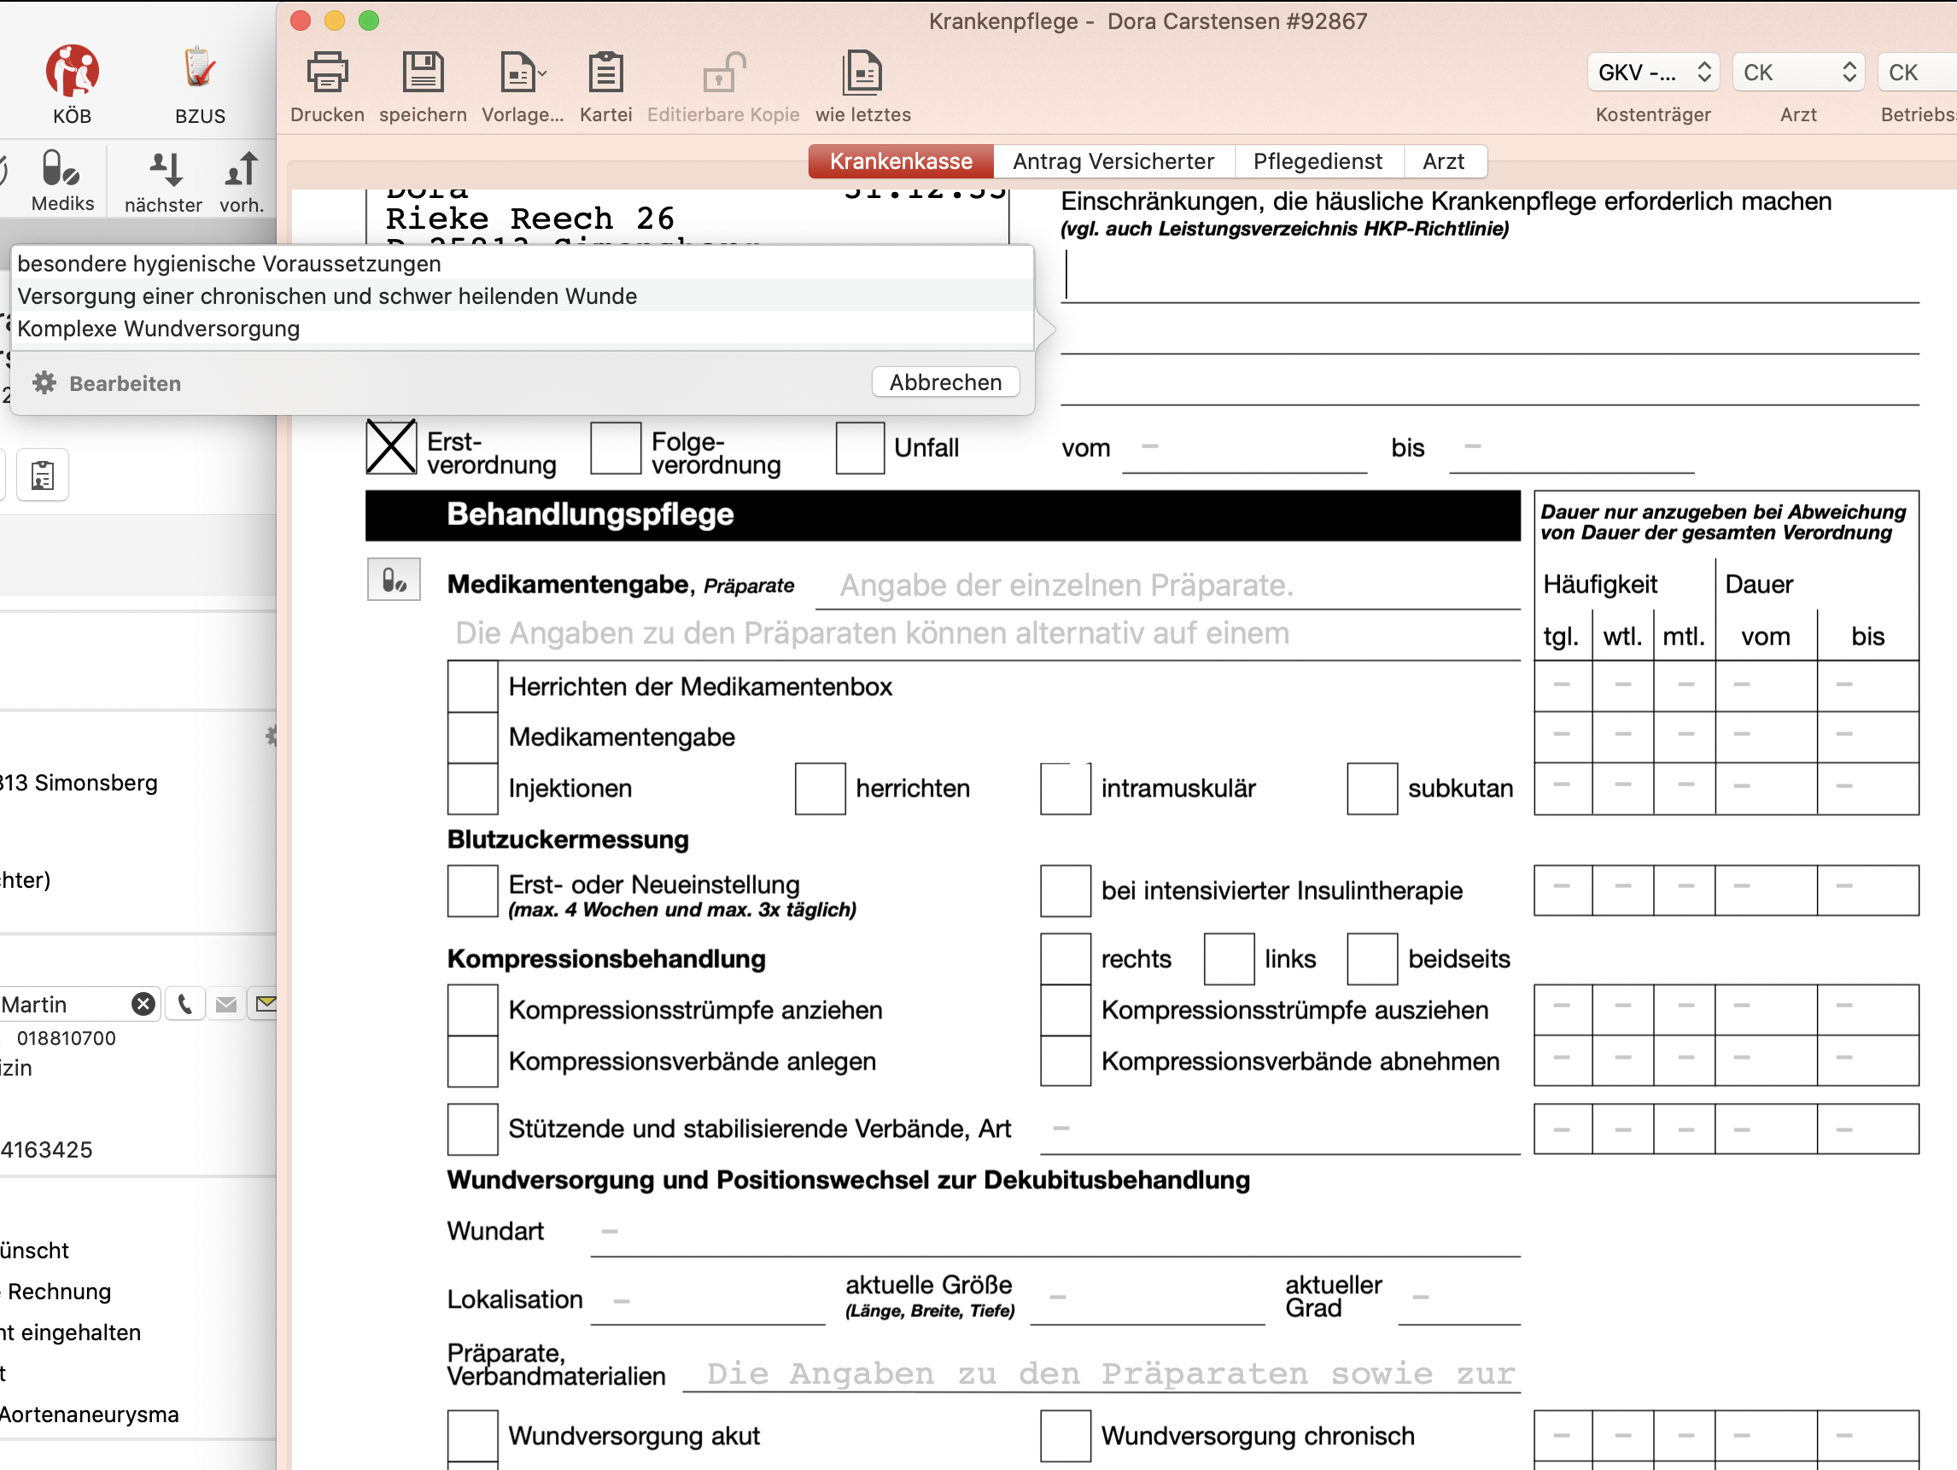This screenshot has height=1470, width=1957.
Task: Check Kompressionsstrümpfe anziehen
Action: point(472,1010)
